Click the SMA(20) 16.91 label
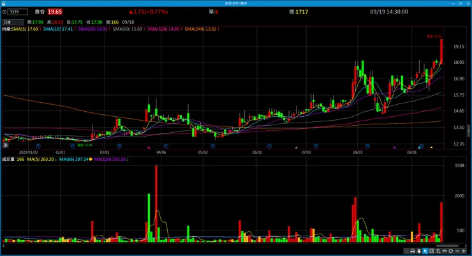Screen dimensions: 472x256 pos(92,29)
